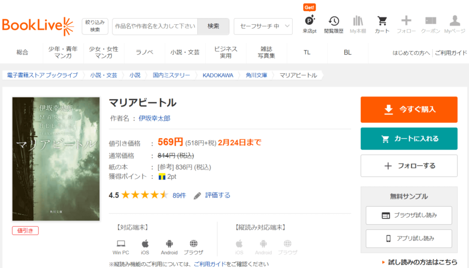
Task: Select the 少年・青年マンガ tab
Action: [63, 52]
